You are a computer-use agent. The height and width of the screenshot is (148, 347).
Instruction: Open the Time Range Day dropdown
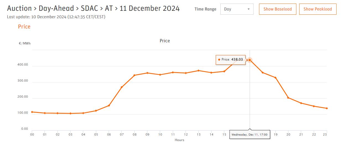[237, 9]
